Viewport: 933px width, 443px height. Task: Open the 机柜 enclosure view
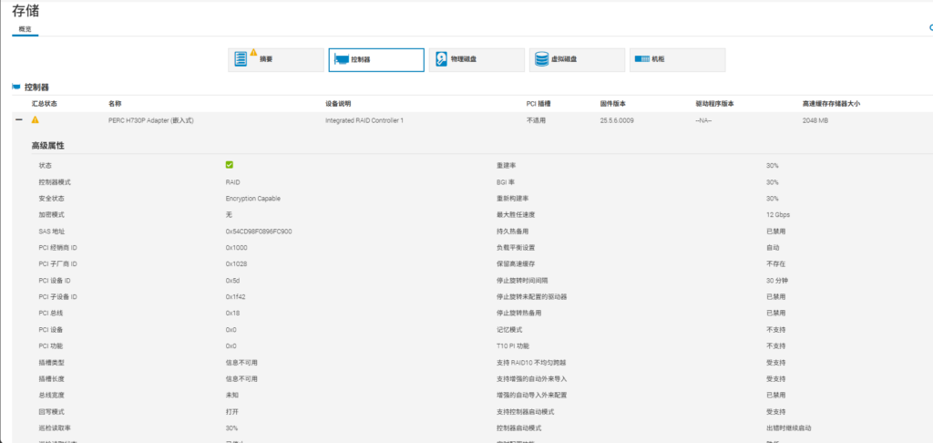coord(676,59)
